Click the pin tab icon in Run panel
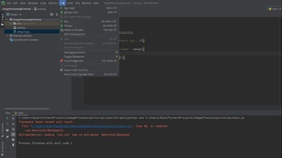 [x=7, y=137]
